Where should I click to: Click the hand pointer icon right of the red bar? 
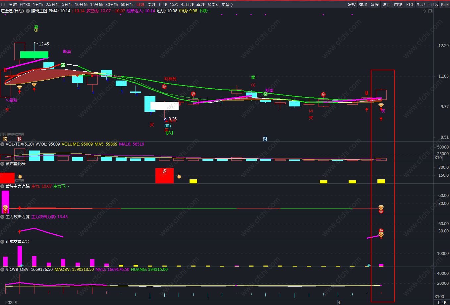click(179, 176)
